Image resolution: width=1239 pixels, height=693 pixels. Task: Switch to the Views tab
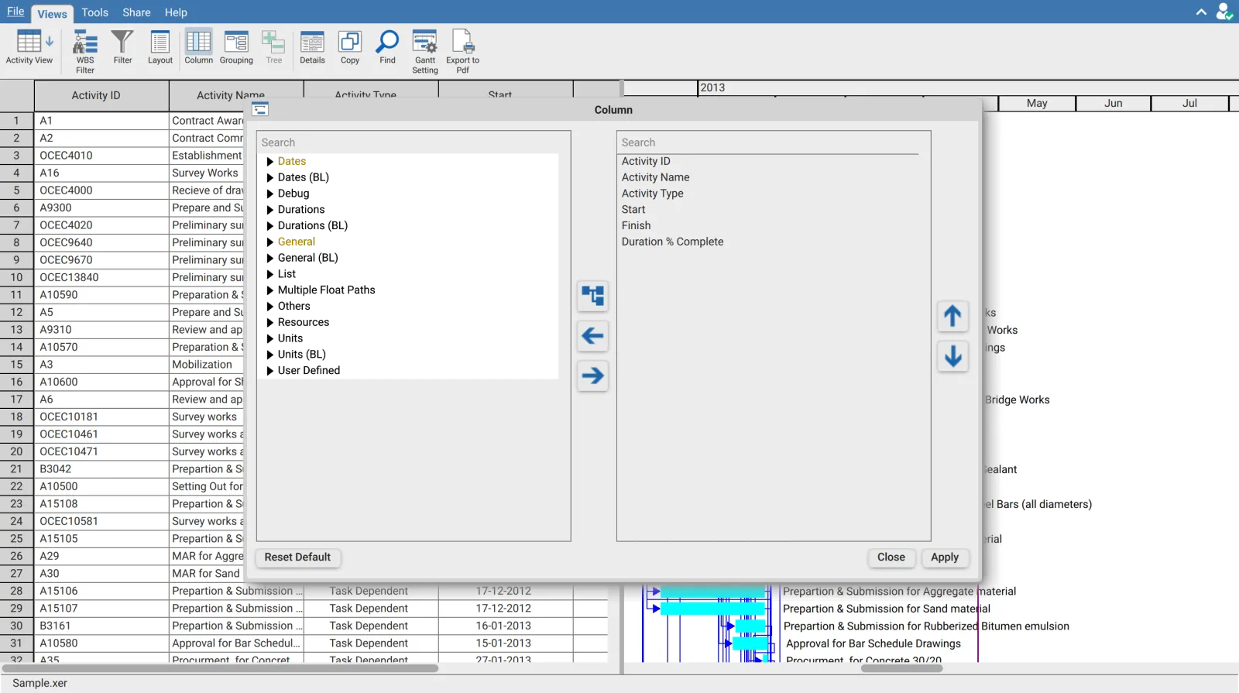click(x=52, y=13)
